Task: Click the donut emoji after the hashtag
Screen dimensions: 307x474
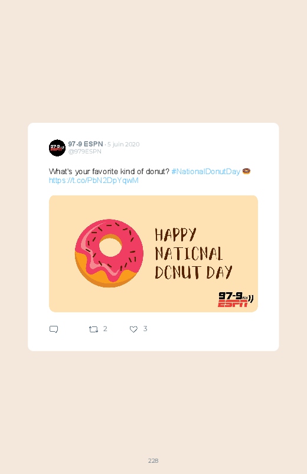Action: coord(246,171)
